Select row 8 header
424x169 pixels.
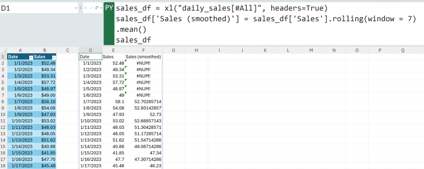(x=3, y=101)
